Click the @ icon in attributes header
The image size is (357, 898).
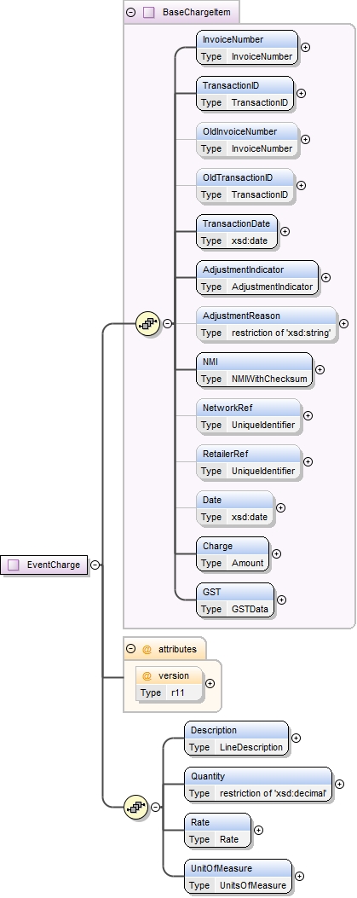pyautogui.click(x=147, y=649)
